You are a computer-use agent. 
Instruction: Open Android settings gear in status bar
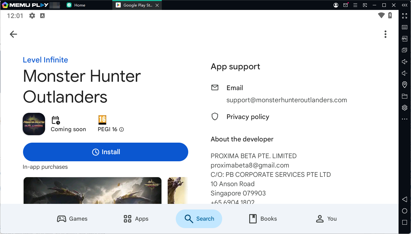(32, 16)
